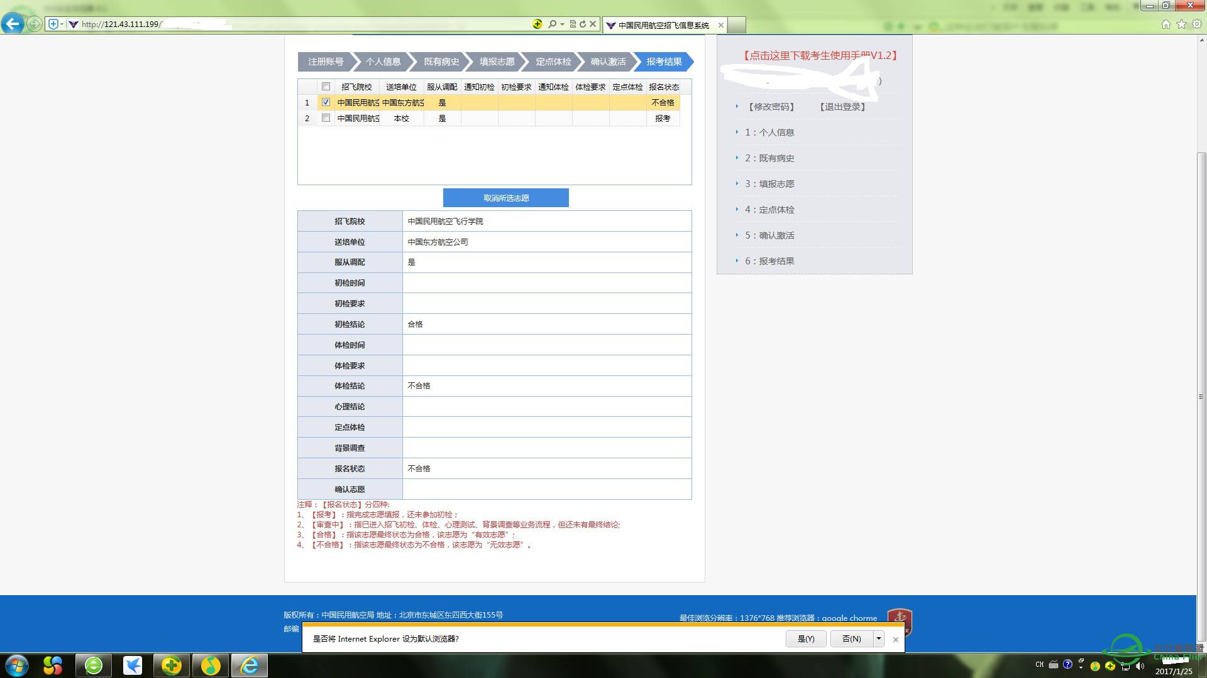Click the search magnifier in address bar
The width and height of the screenshot is (1207, 678).
[552, 24]
